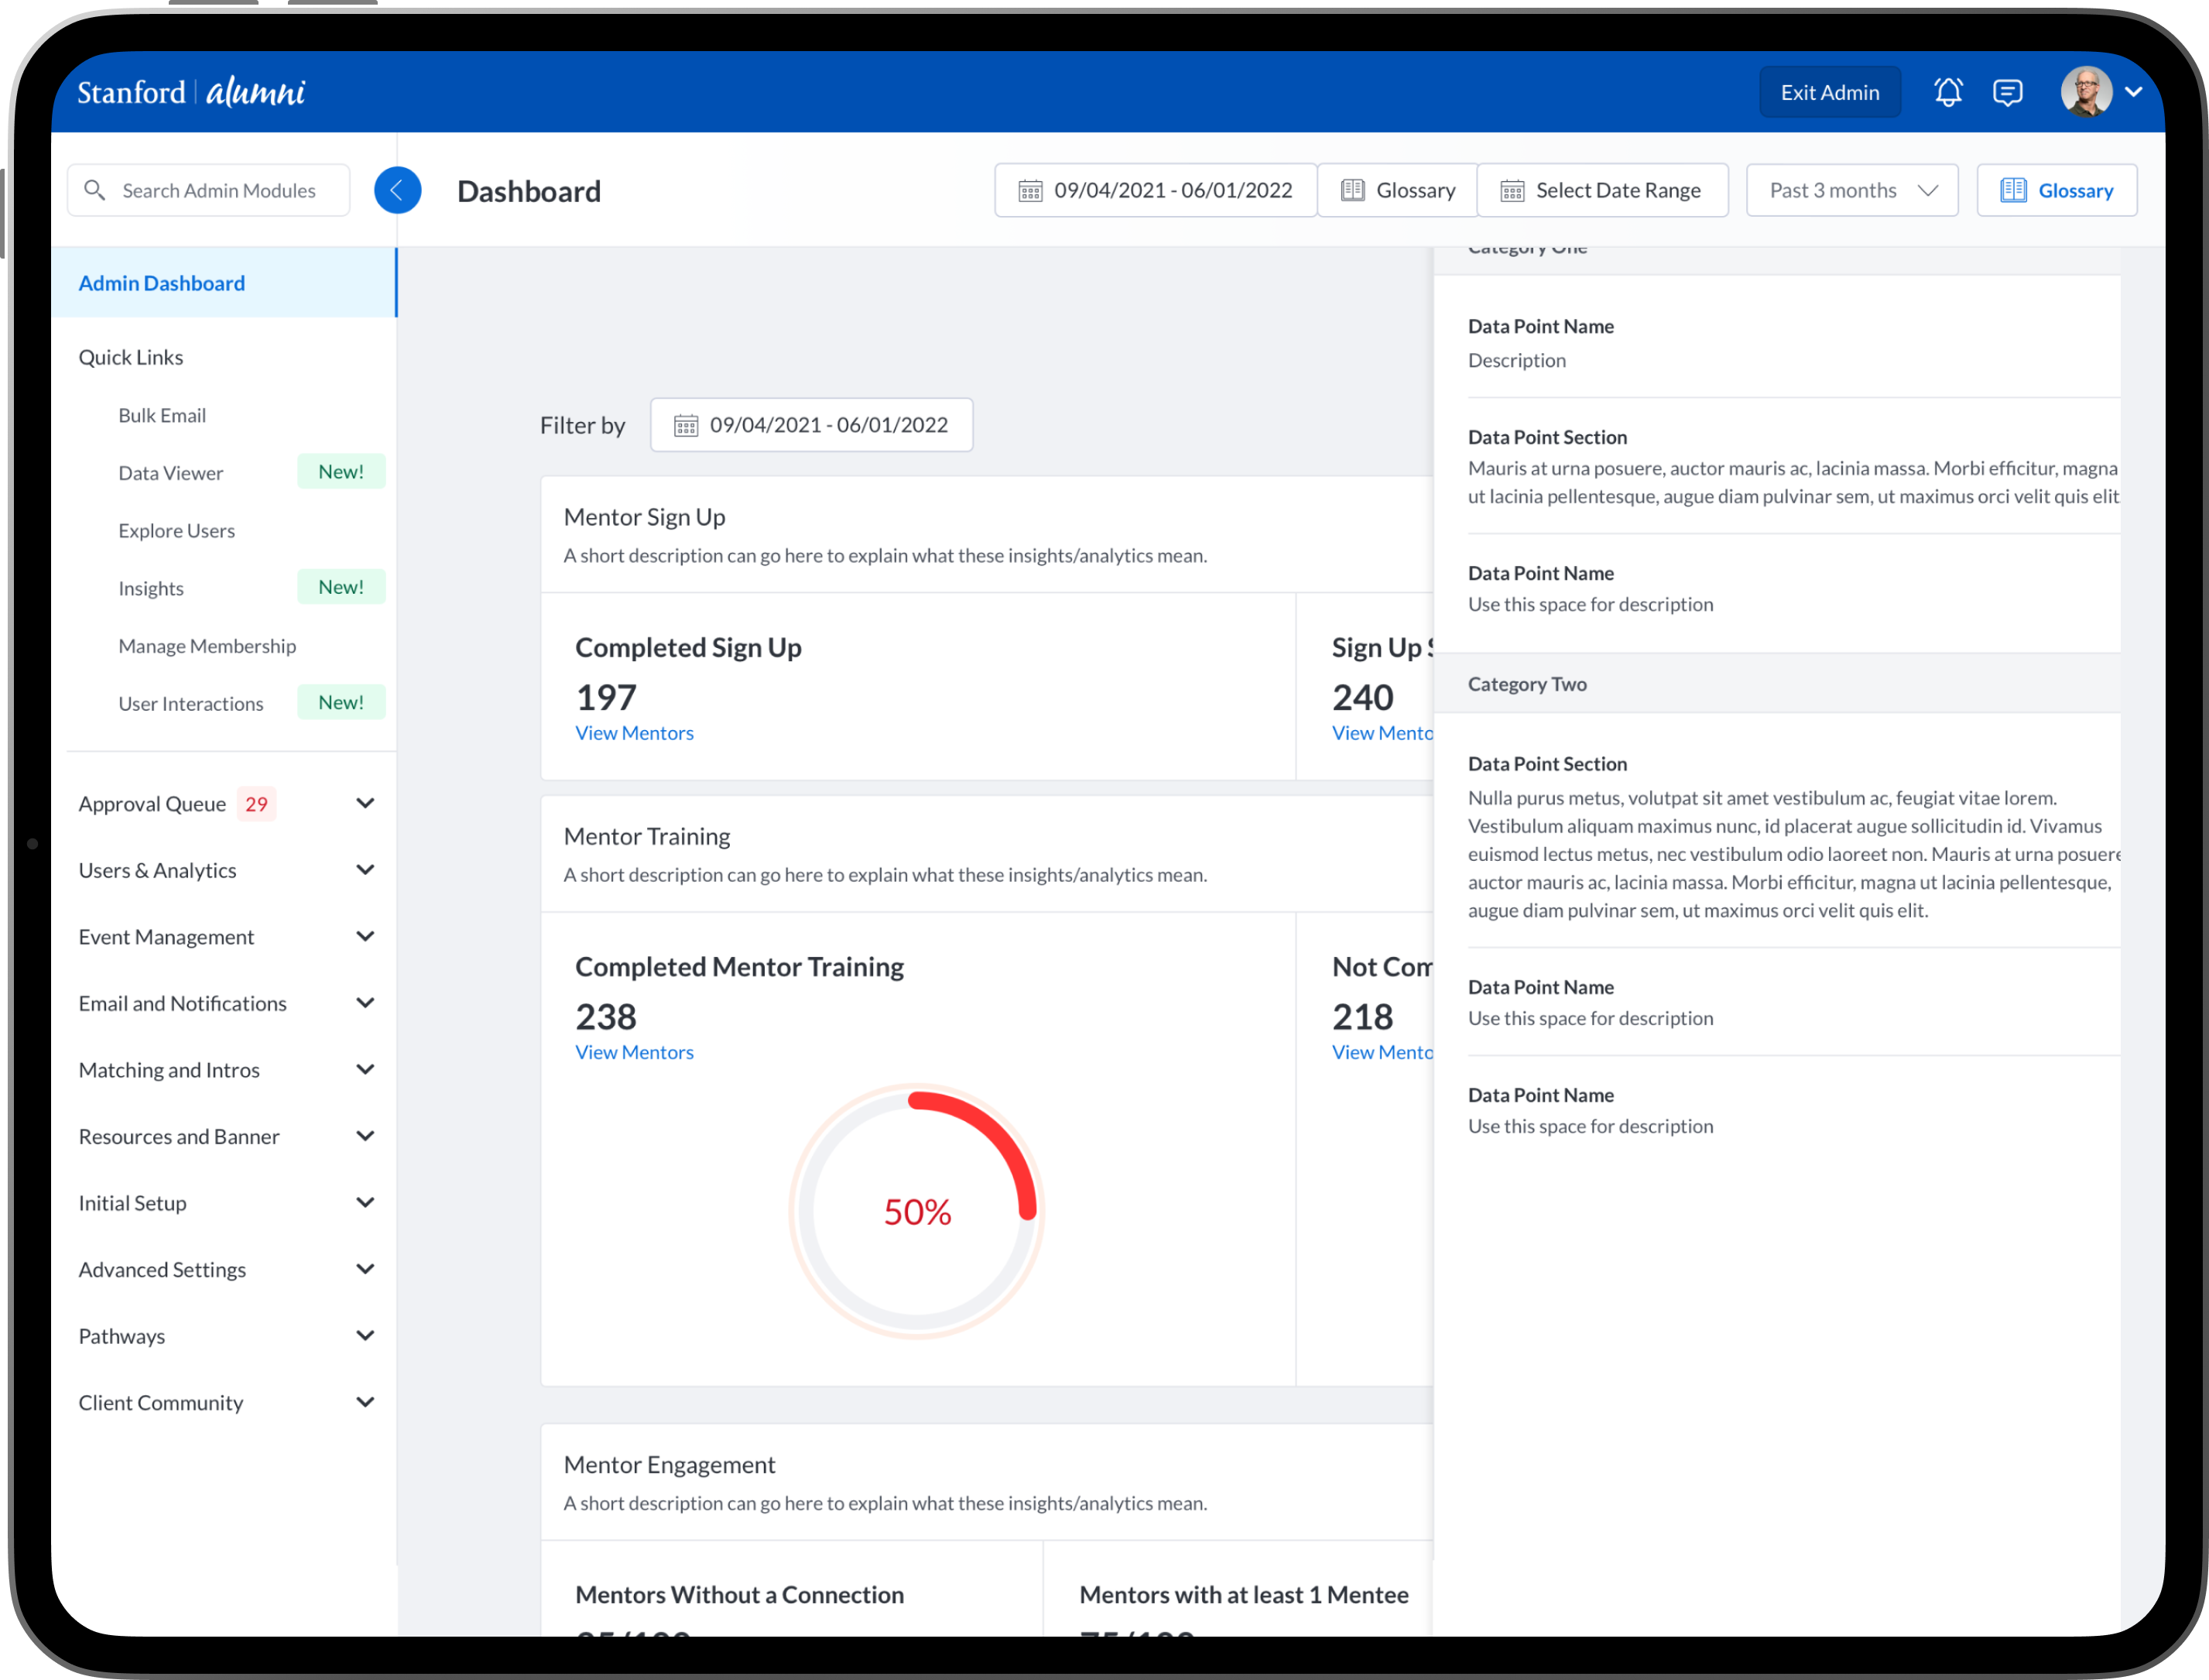Click the Search Admin Modules field
This screenshot has width=2209, height=1680.
click(220, 190)
